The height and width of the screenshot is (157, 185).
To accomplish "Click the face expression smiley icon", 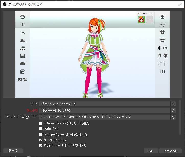I will point(22,17).
